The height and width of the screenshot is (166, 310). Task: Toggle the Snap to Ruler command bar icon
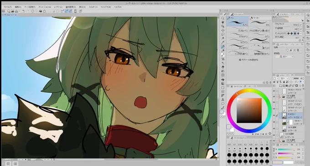click(62, 11)
